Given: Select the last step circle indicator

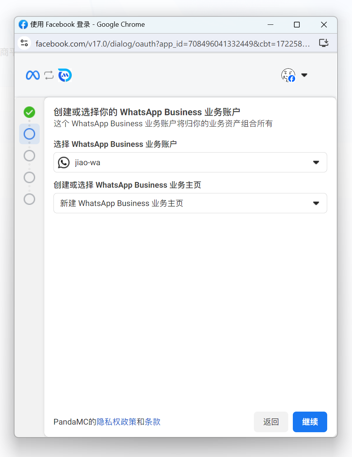Looking at the screenshot, I should point(29,199).
